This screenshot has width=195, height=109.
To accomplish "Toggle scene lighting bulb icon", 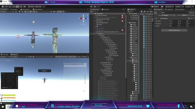I will (19, 12).
